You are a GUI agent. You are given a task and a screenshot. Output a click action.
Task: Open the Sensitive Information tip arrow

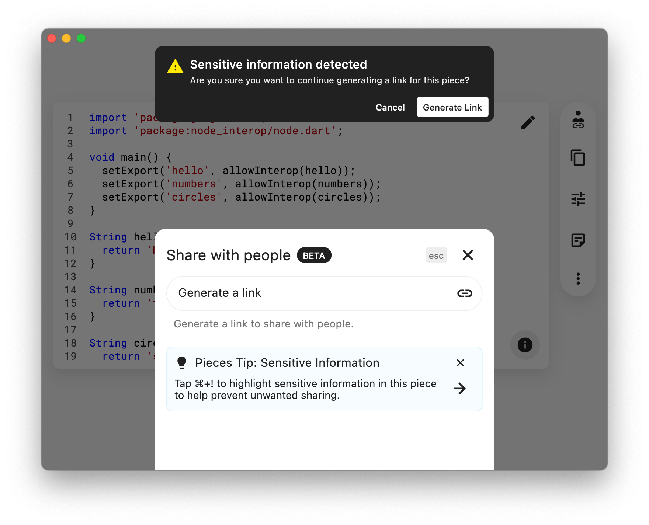click(x=459, y=389)
